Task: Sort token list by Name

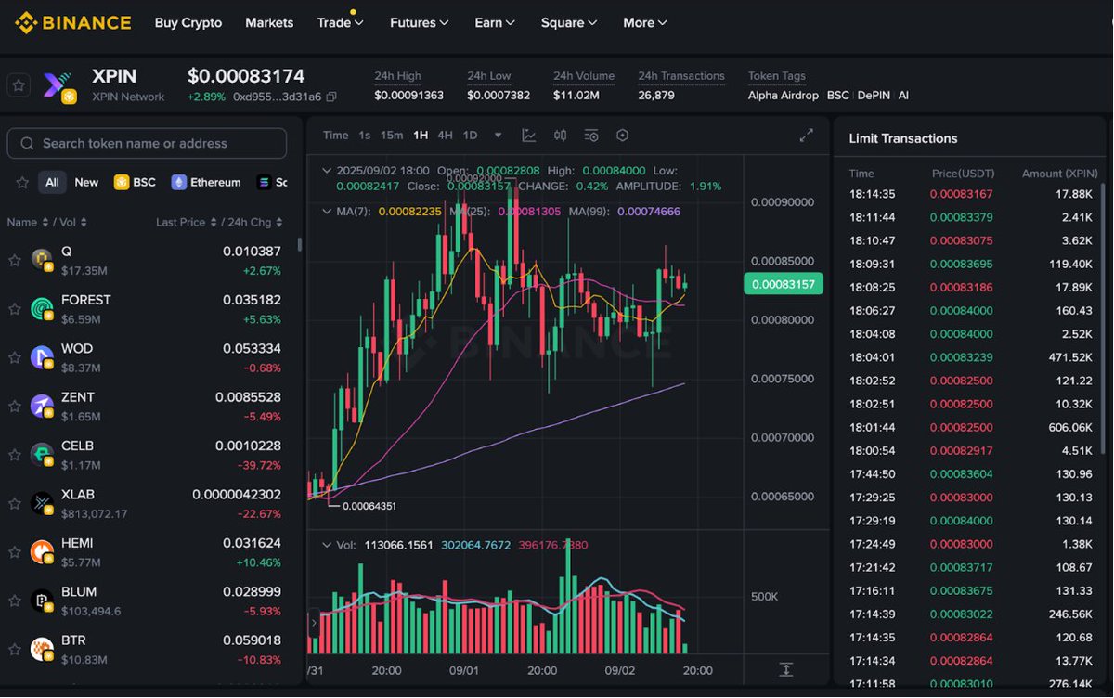Action: coord(28,223)
